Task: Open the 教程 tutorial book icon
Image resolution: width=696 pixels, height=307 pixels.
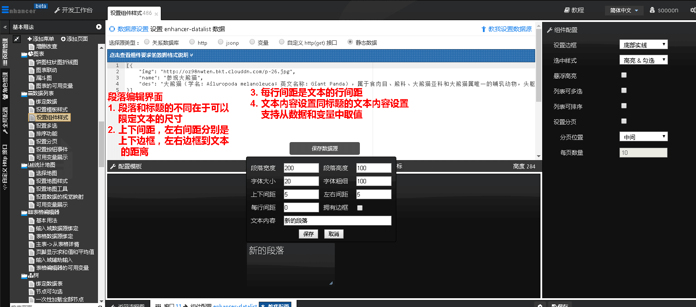Action: (x=574, y=10)
